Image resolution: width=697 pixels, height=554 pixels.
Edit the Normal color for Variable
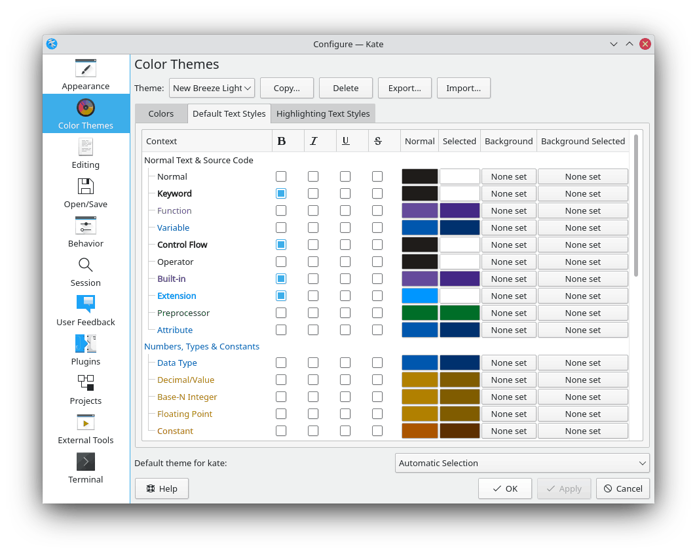pyautogui.click(x=419, y=227)
